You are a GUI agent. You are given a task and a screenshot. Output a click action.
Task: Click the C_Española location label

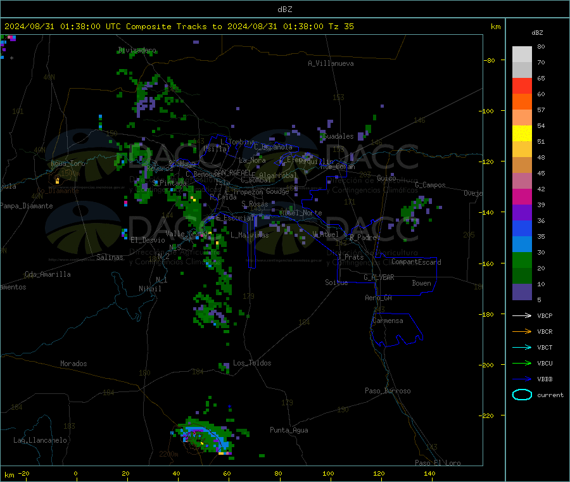(273, 147)
